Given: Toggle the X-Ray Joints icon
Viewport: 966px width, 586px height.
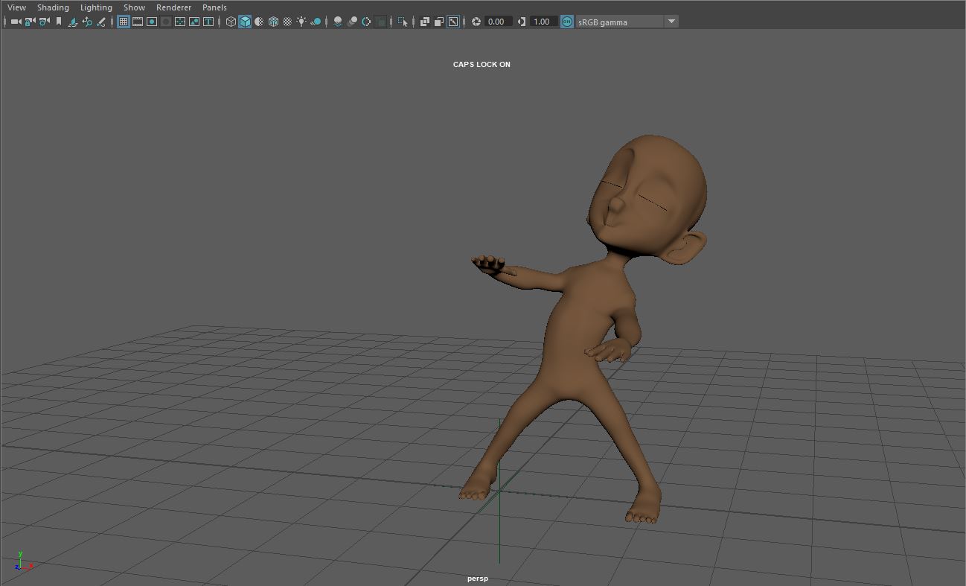Looking at the screenshot, I should [453, 22].
